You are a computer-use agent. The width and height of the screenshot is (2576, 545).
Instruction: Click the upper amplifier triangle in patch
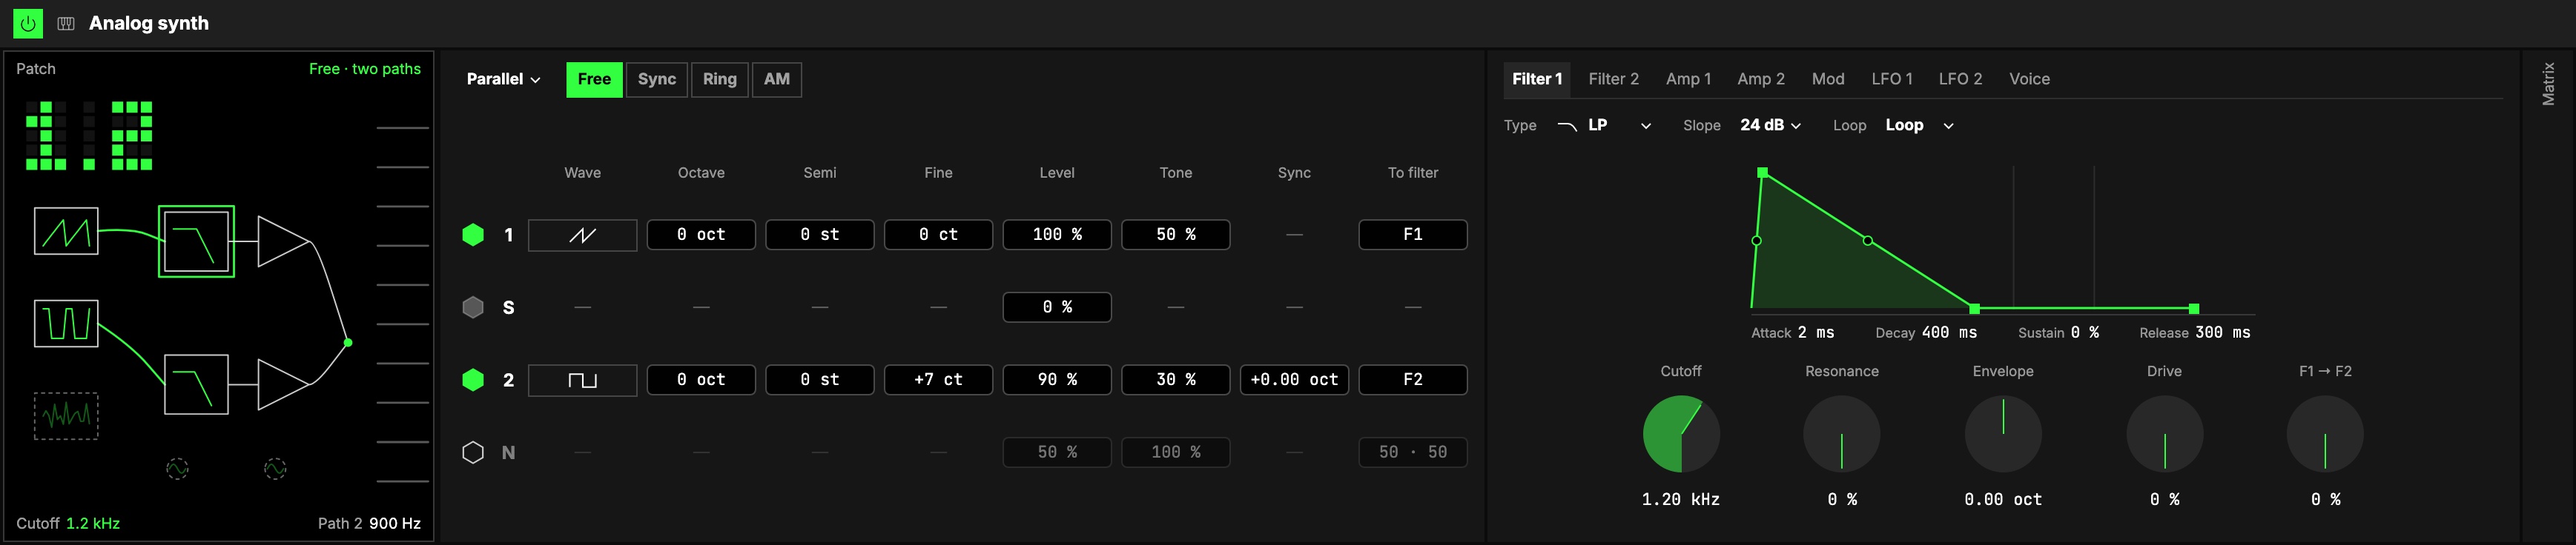point(283,241)
